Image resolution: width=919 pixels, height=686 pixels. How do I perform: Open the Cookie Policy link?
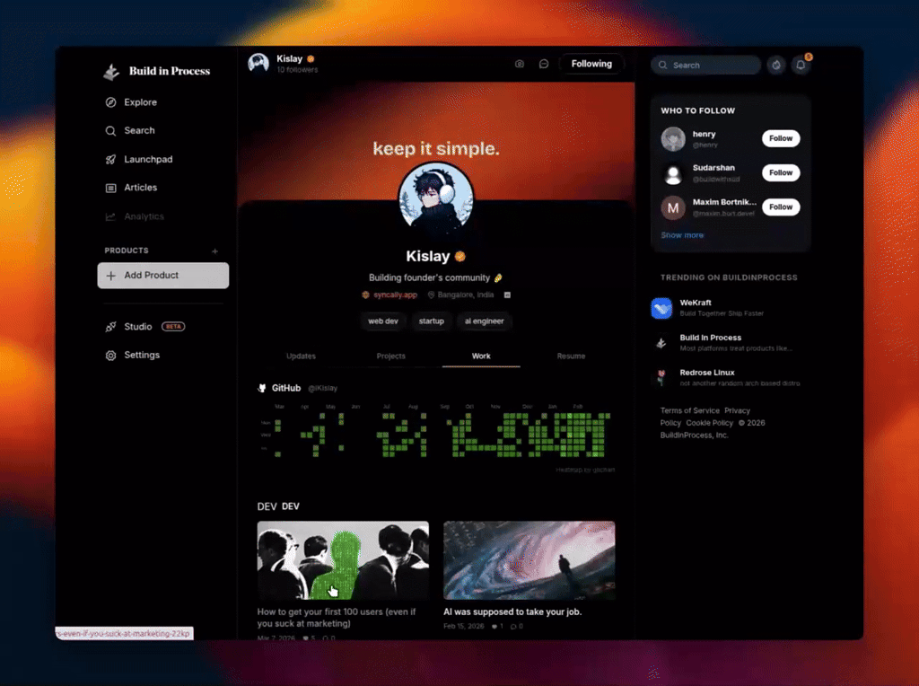(x=709, y=423)
